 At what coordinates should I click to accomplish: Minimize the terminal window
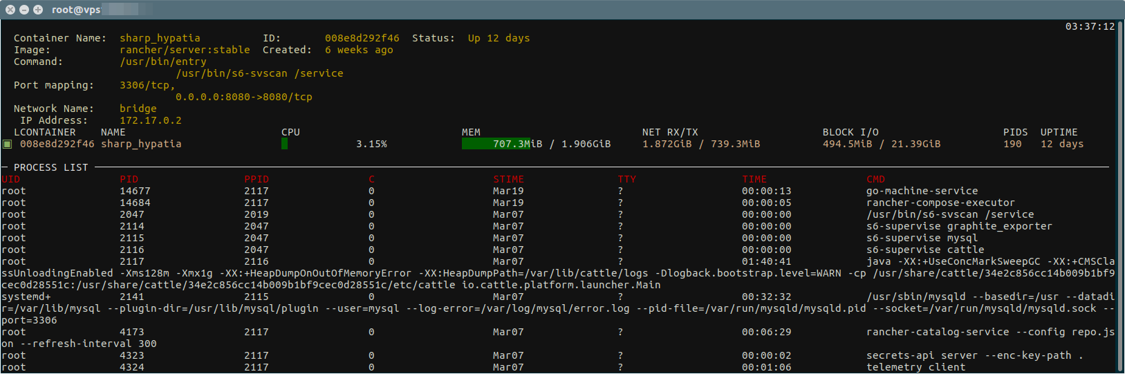[x=24, y=10]
